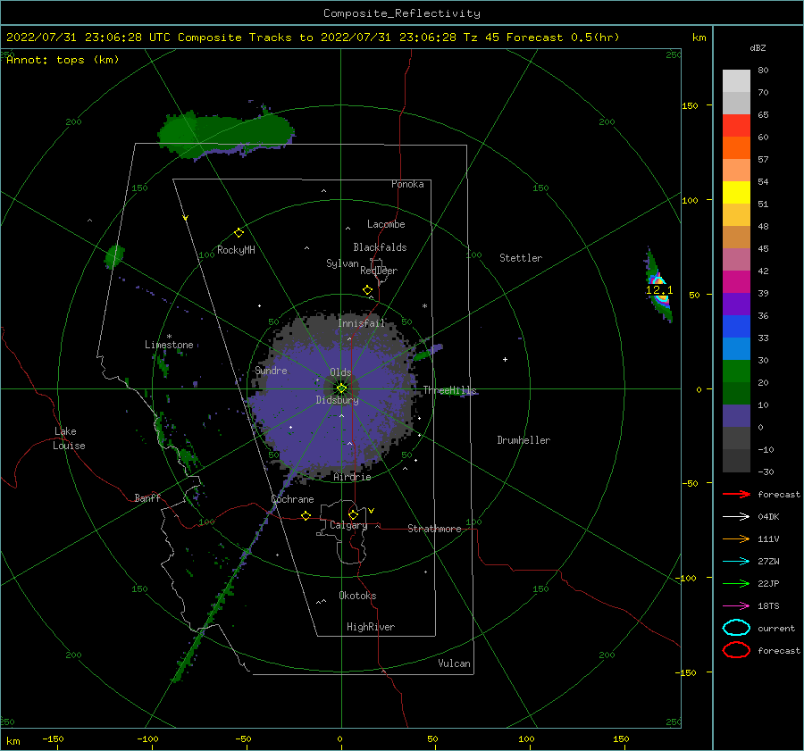Click the Didsbury city label

[338, 400]
